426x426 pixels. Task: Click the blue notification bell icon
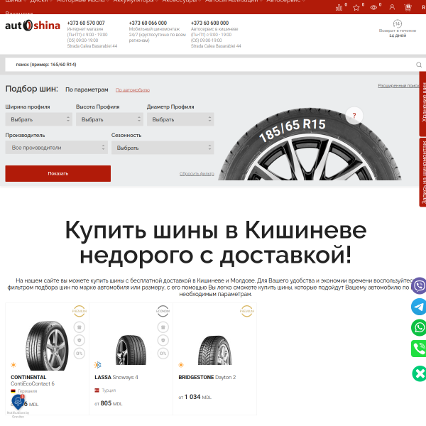(18, 402)
